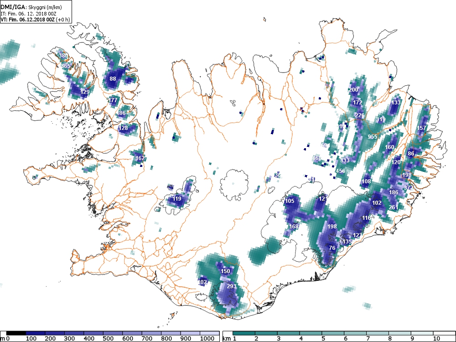Select the map value 108

click(367, 181)
